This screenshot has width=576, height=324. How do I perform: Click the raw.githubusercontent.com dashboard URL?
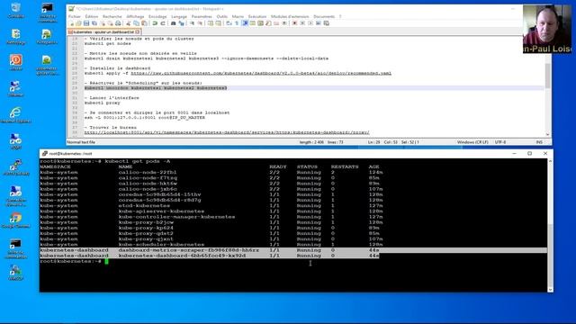[x=261, y=73]
